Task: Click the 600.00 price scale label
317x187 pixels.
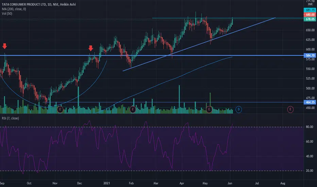Action: click(310, 49)
